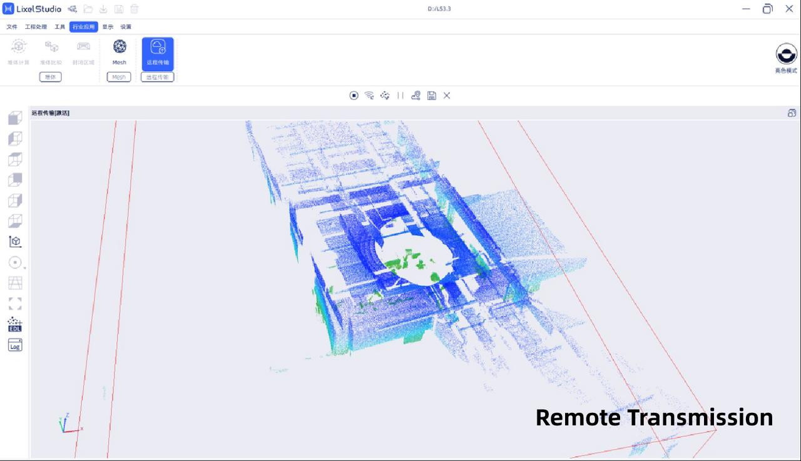
Task: Open the 工程处理 menu
Action: click(36, 27)
